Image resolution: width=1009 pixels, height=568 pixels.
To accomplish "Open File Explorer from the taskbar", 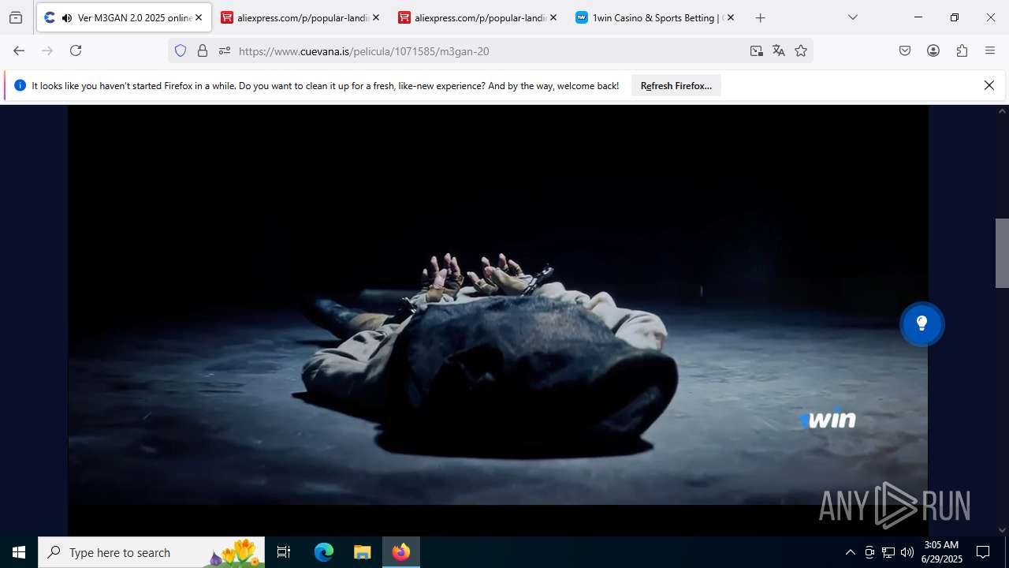I will tap(362, 552).
